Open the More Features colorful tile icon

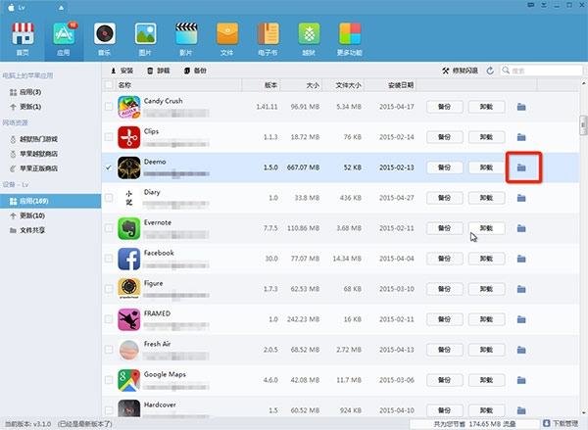(x=350, y=34)
